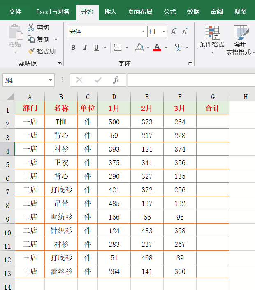The image size is (255, 290).
Task: Open the 文件 tab
Action: 15,12
